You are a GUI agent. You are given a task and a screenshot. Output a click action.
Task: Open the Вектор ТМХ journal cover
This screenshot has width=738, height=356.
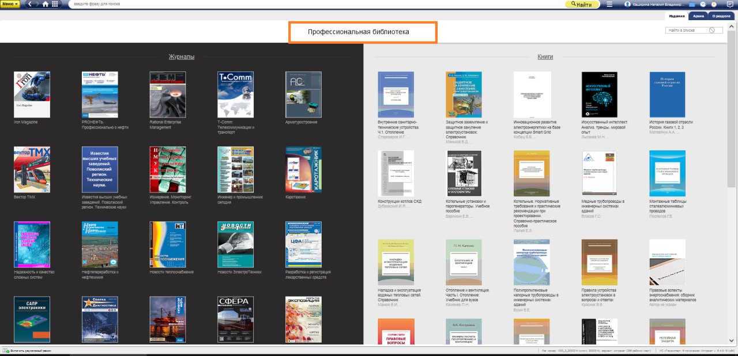32,169
